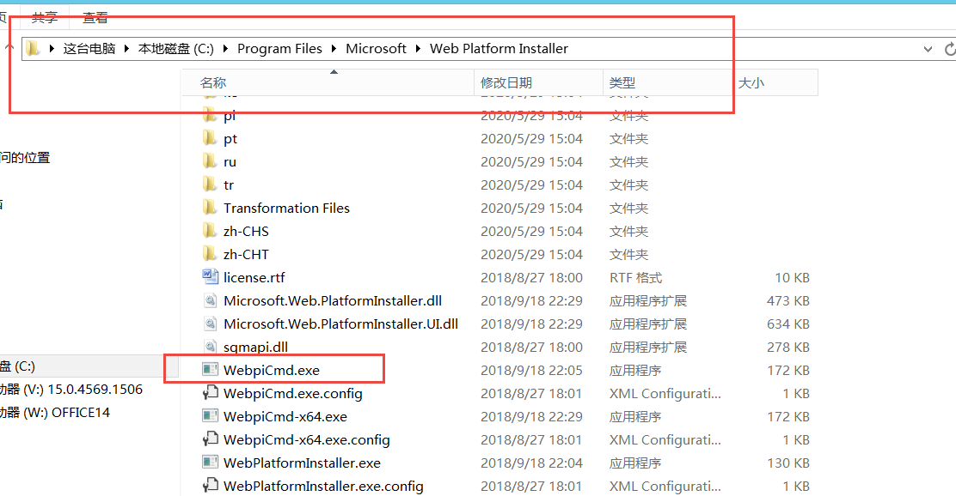Expand the arrow after 本地磁盘 (C:) in breadcrumb
Screen dimensions: 956x496
(x=225, y=49)
